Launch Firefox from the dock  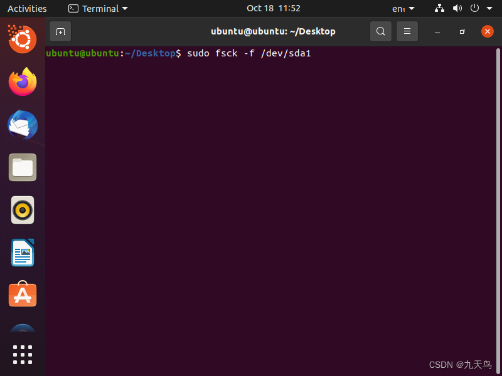[23, 82]
